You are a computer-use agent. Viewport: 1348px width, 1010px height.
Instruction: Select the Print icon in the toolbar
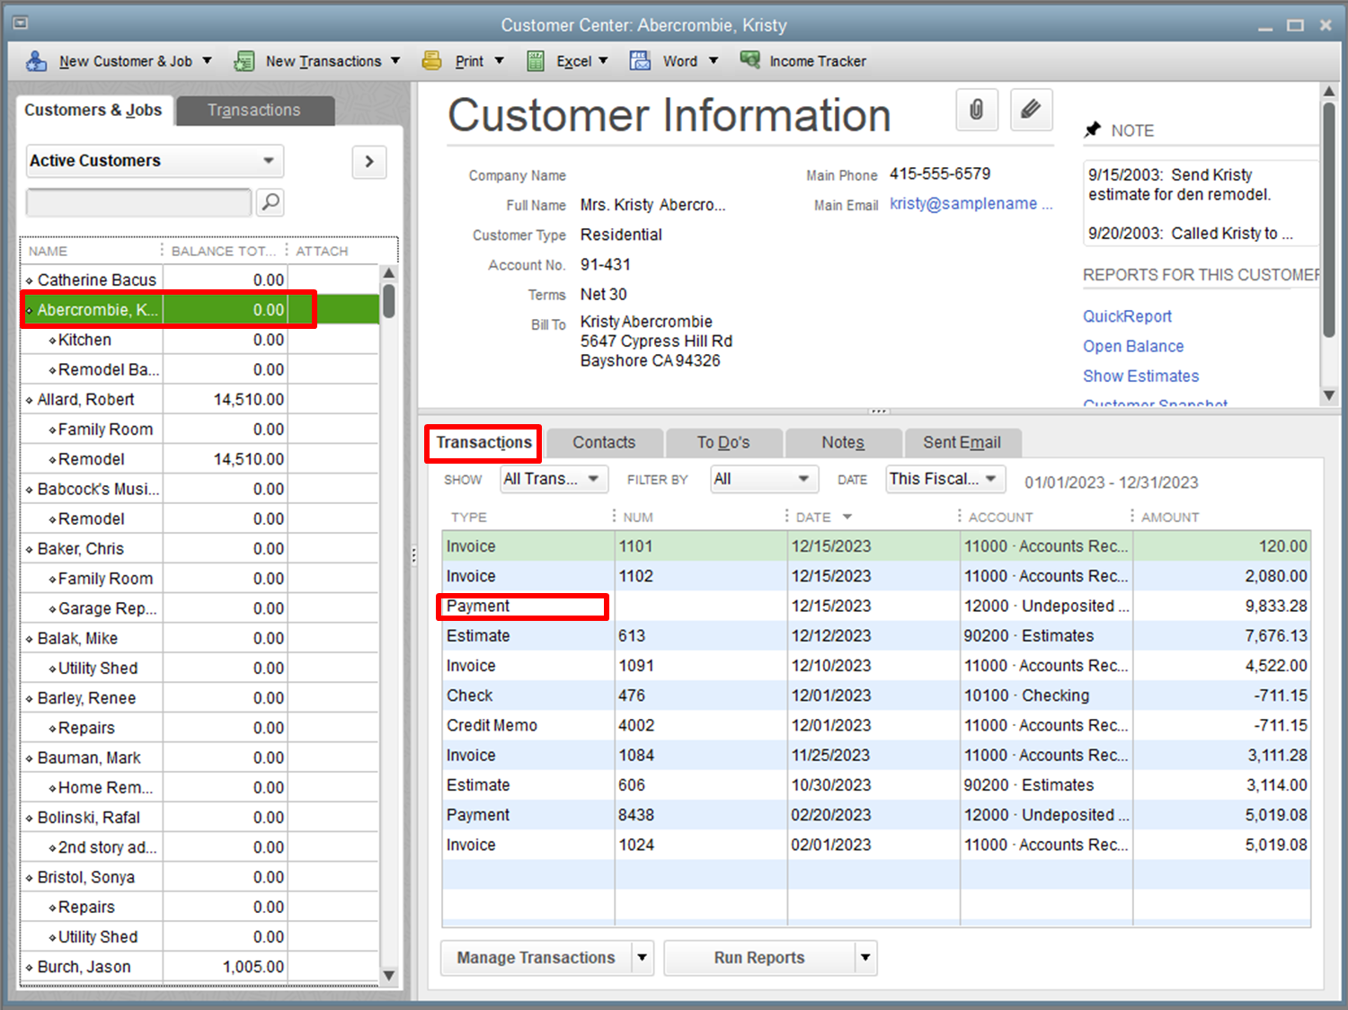pos(432,60)
